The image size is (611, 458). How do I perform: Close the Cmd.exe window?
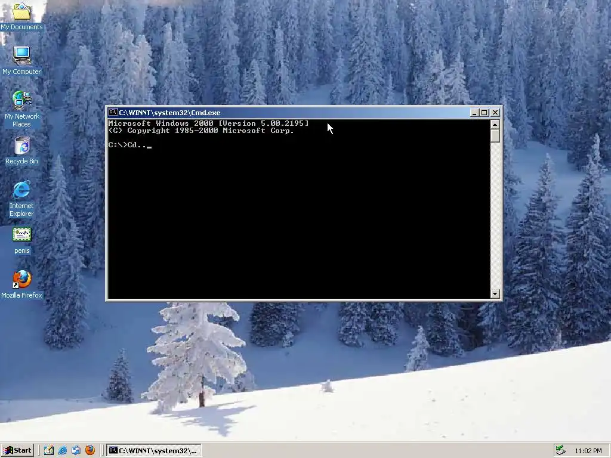(x=495, y=113)
